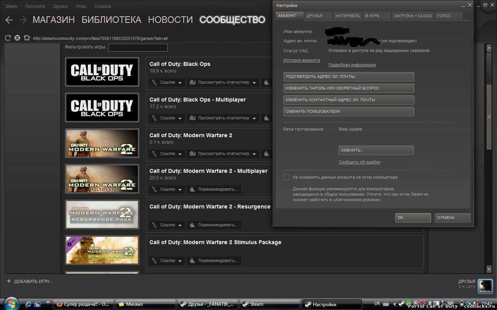497x310 pixels.
Task: Click Порекомендовать for Resurgence Pack
Action: click(214, 225)
